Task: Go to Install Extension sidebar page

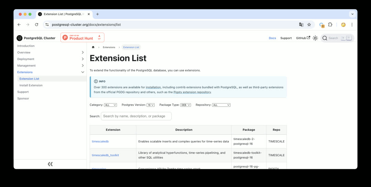Action: pos(31,85)
